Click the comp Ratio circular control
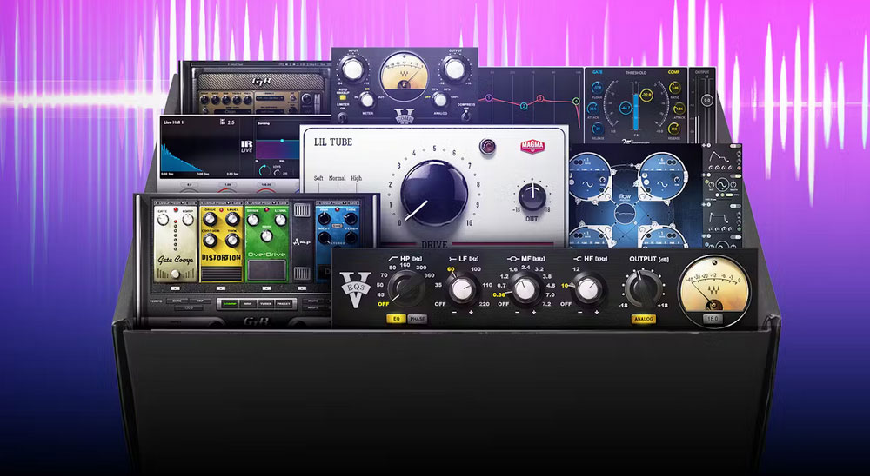Screen dimensions: 870x476 tap(675, 88)
